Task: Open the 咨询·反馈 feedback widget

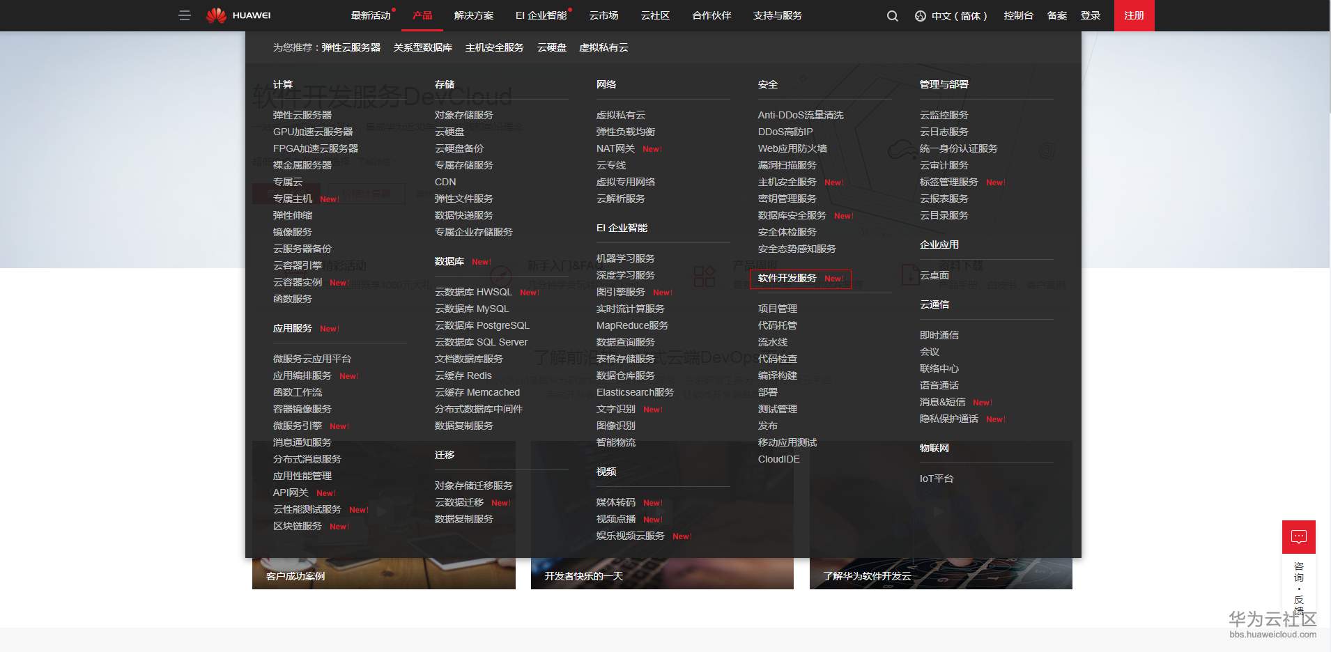Action: 1298,536
